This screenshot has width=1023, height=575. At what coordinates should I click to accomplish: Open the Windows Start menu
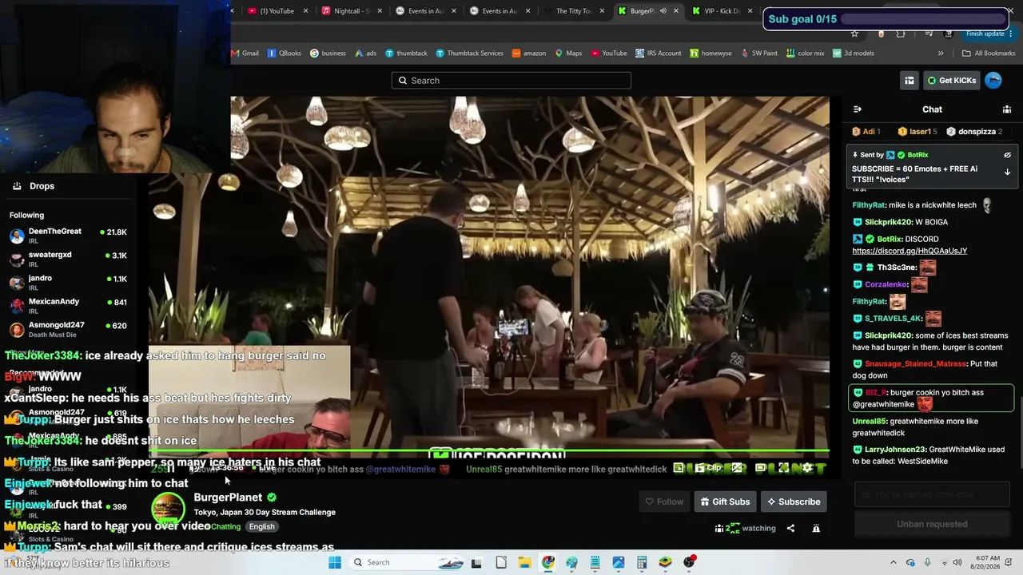pos(335,562)
